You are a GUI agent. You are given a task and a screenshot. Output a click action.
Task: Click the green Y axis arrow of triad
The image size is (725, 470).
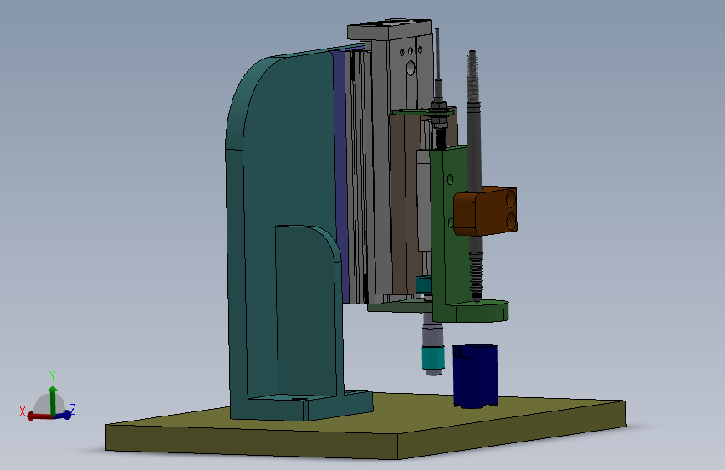coord(52,399)
